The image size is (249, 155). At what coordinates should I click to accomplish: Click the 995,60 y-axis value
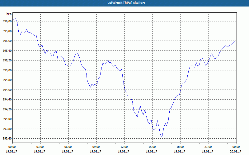pyautogui.click(x=7, y=41)
